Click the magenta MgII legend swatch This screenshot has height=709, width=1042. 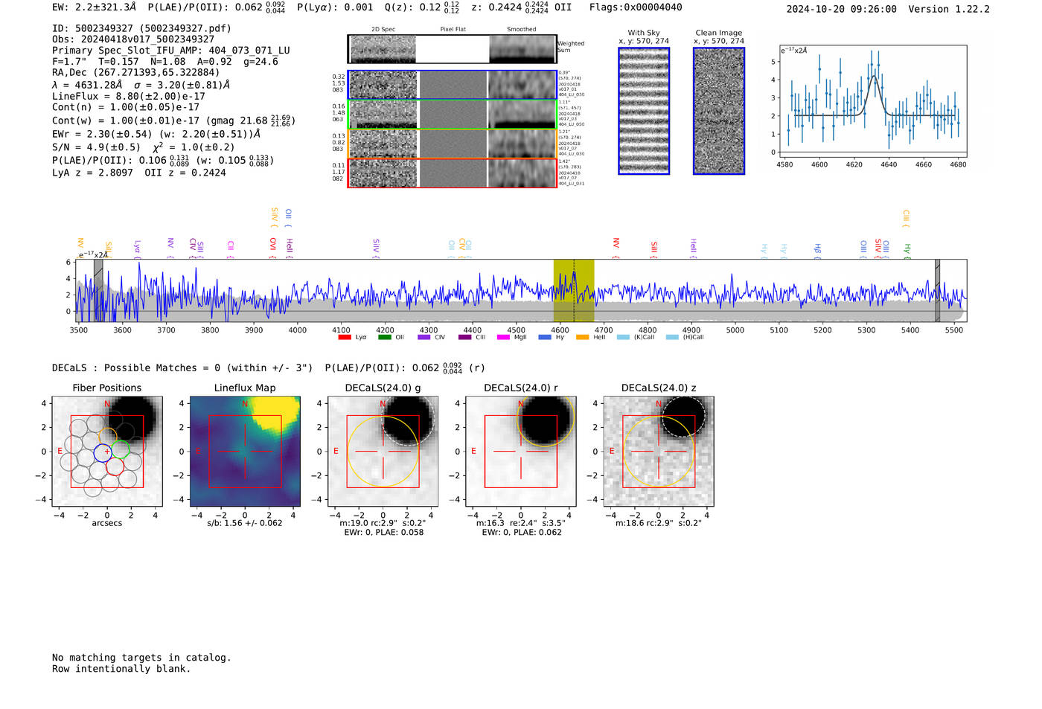[503, 337]
